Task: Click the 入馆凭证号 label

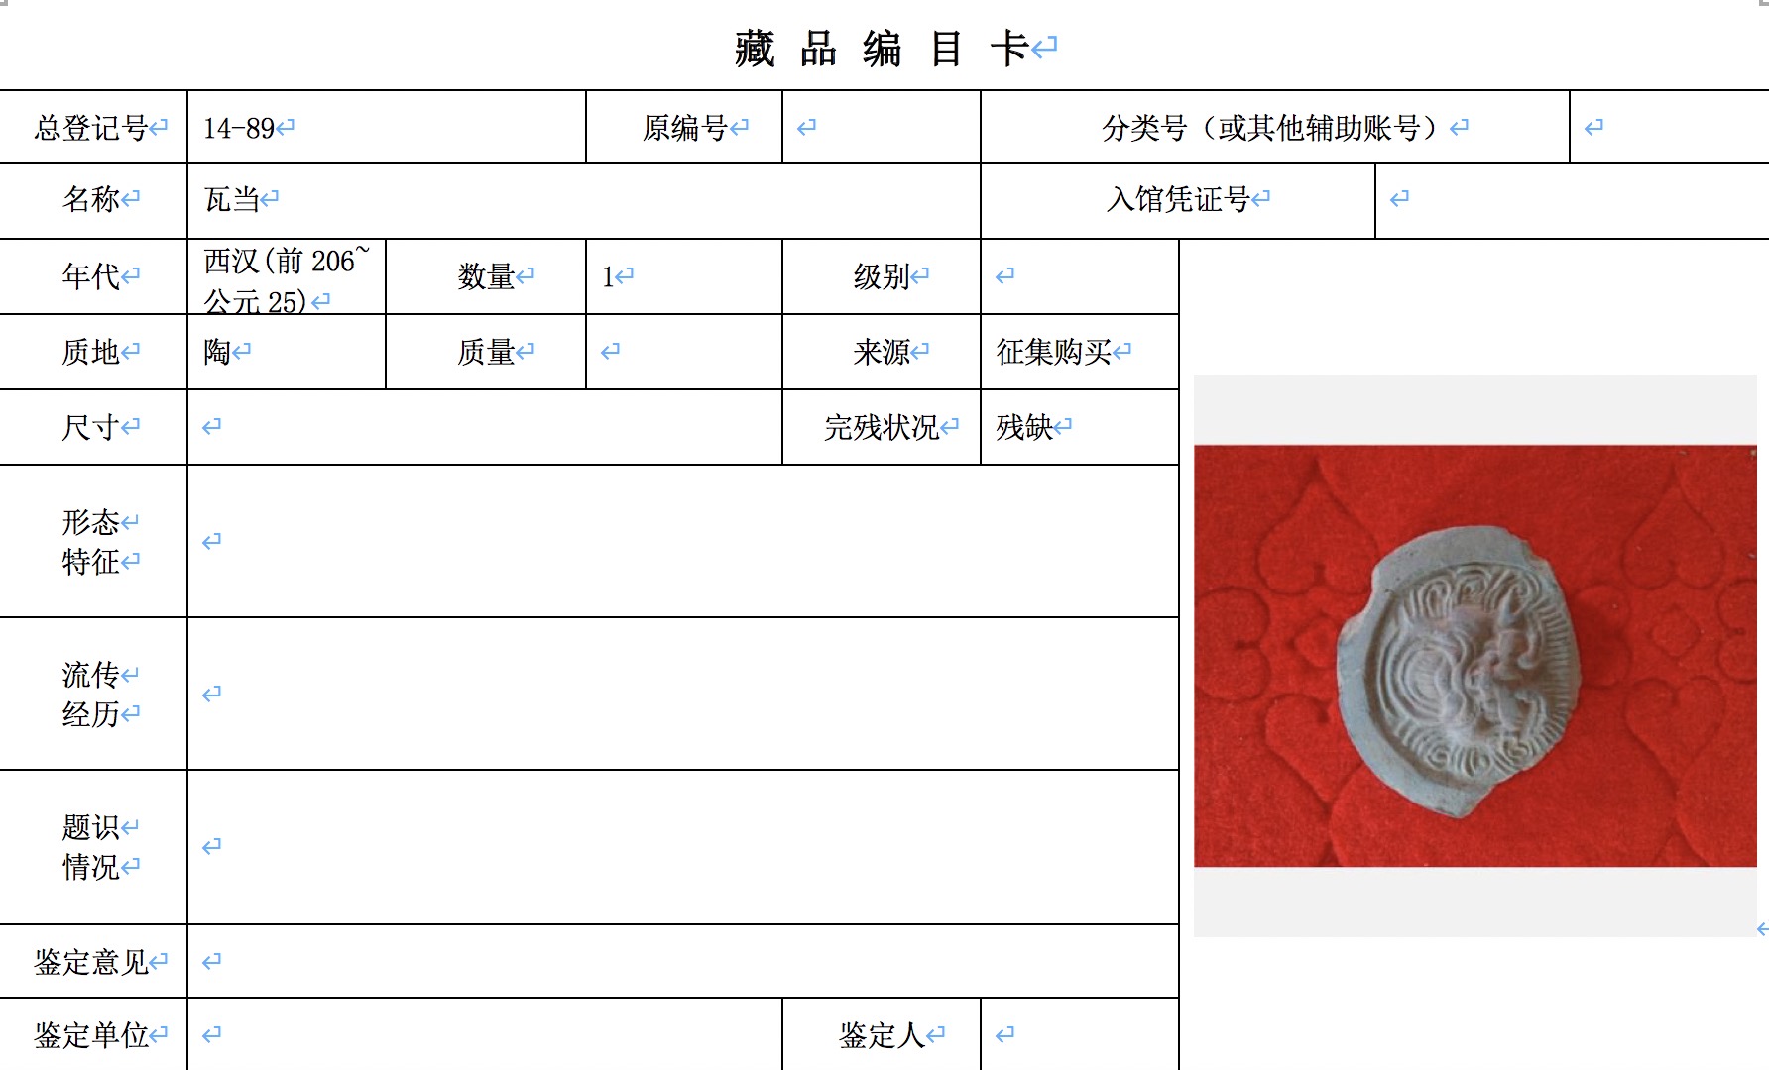Action: (x=1178, y=201)
